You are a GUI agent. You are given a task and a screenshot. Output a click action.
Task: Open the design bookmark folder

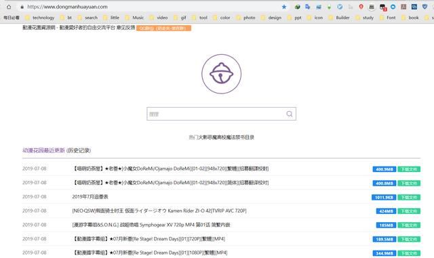click(x=271, y=18)
